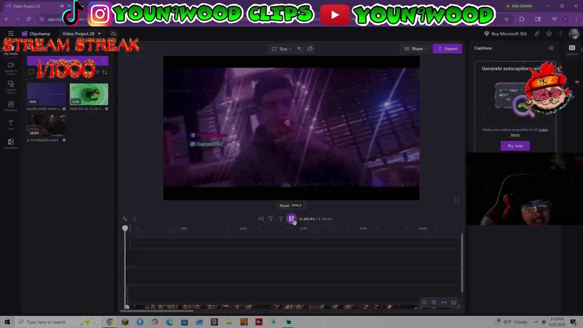583x328 pixels.
Task: Open the Size dropdown
Action: pos(282,49)
